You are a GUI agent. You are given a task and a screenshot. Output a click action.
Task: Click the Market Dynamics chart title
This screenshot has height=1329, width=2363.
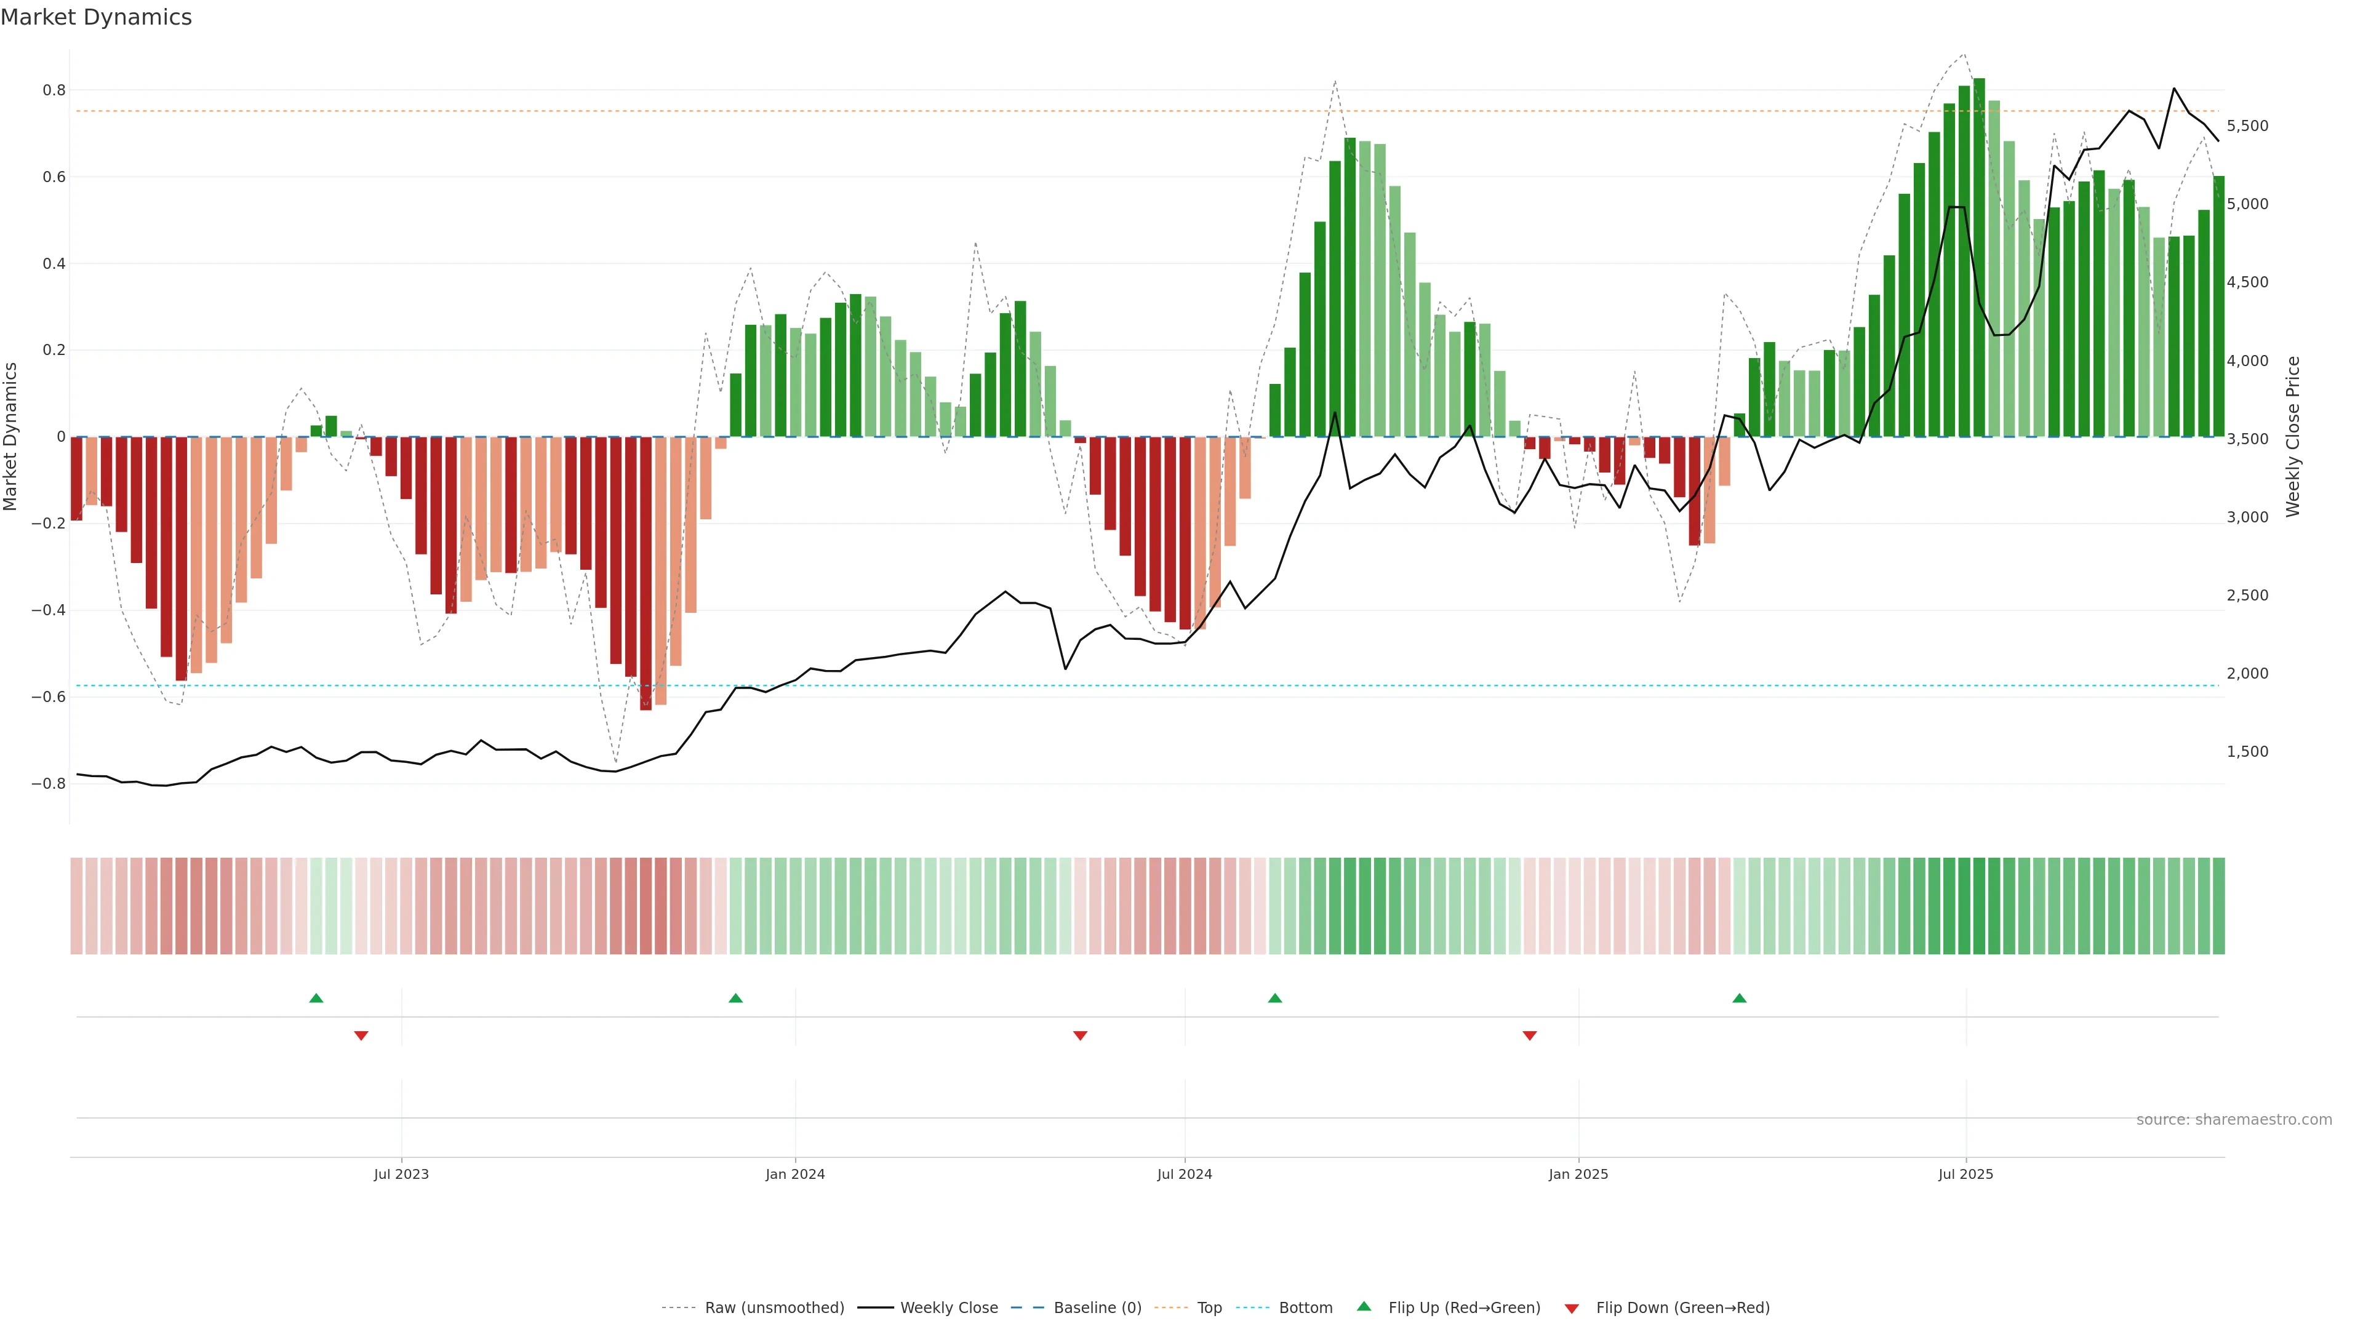click(97, 17)
